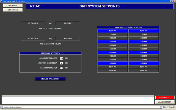Enable the 7:00 AM schedule slot
Viewport: 176px width, 110px height.
112,56
